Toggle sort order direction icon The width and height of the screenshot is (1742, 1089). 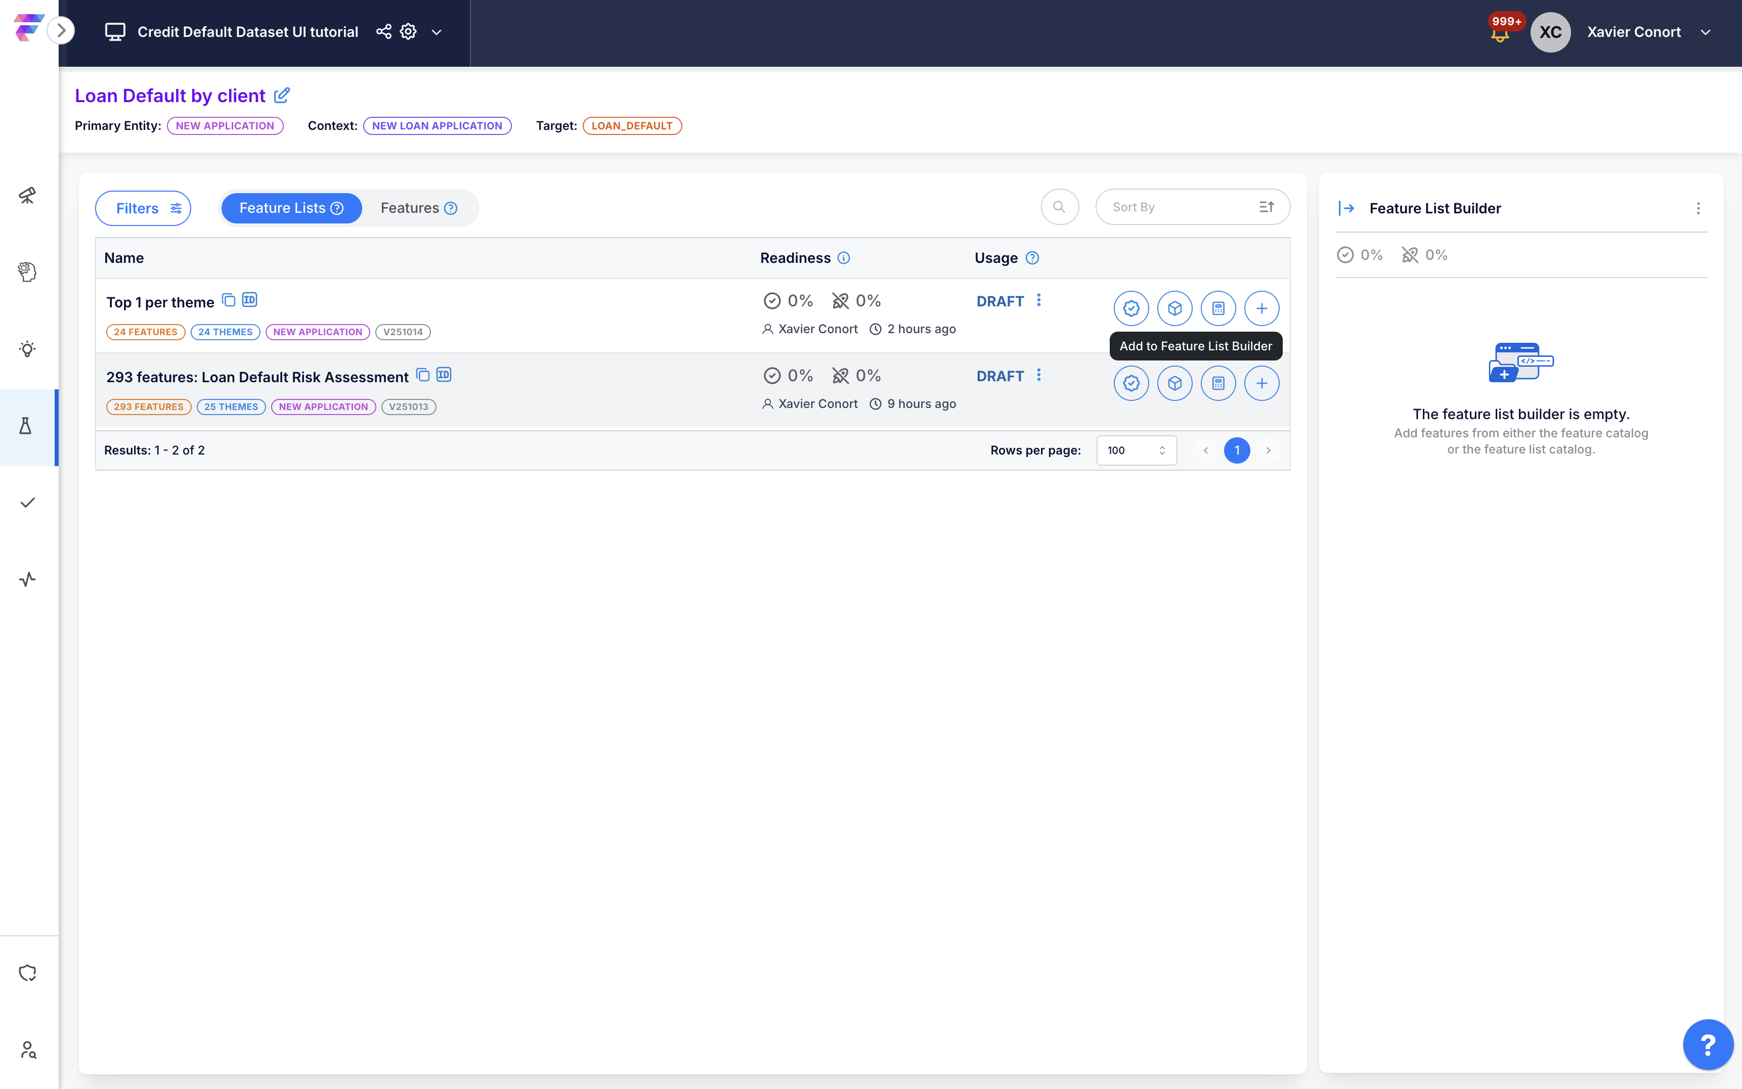[1266, 207]
